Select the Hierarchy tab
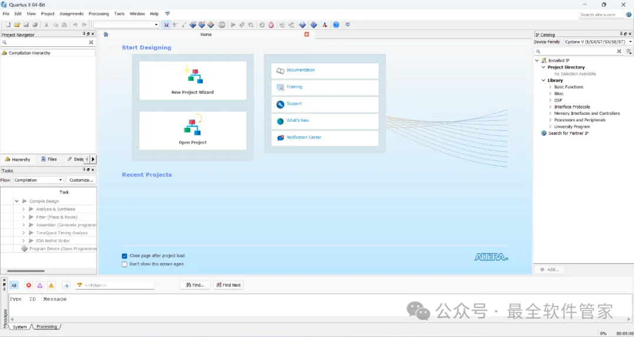 (x=18, y=159)
